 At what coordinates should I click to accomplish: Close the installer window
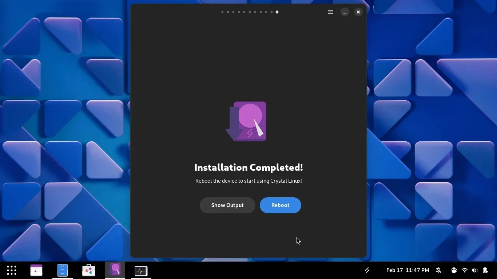click(x=358, y=12)
